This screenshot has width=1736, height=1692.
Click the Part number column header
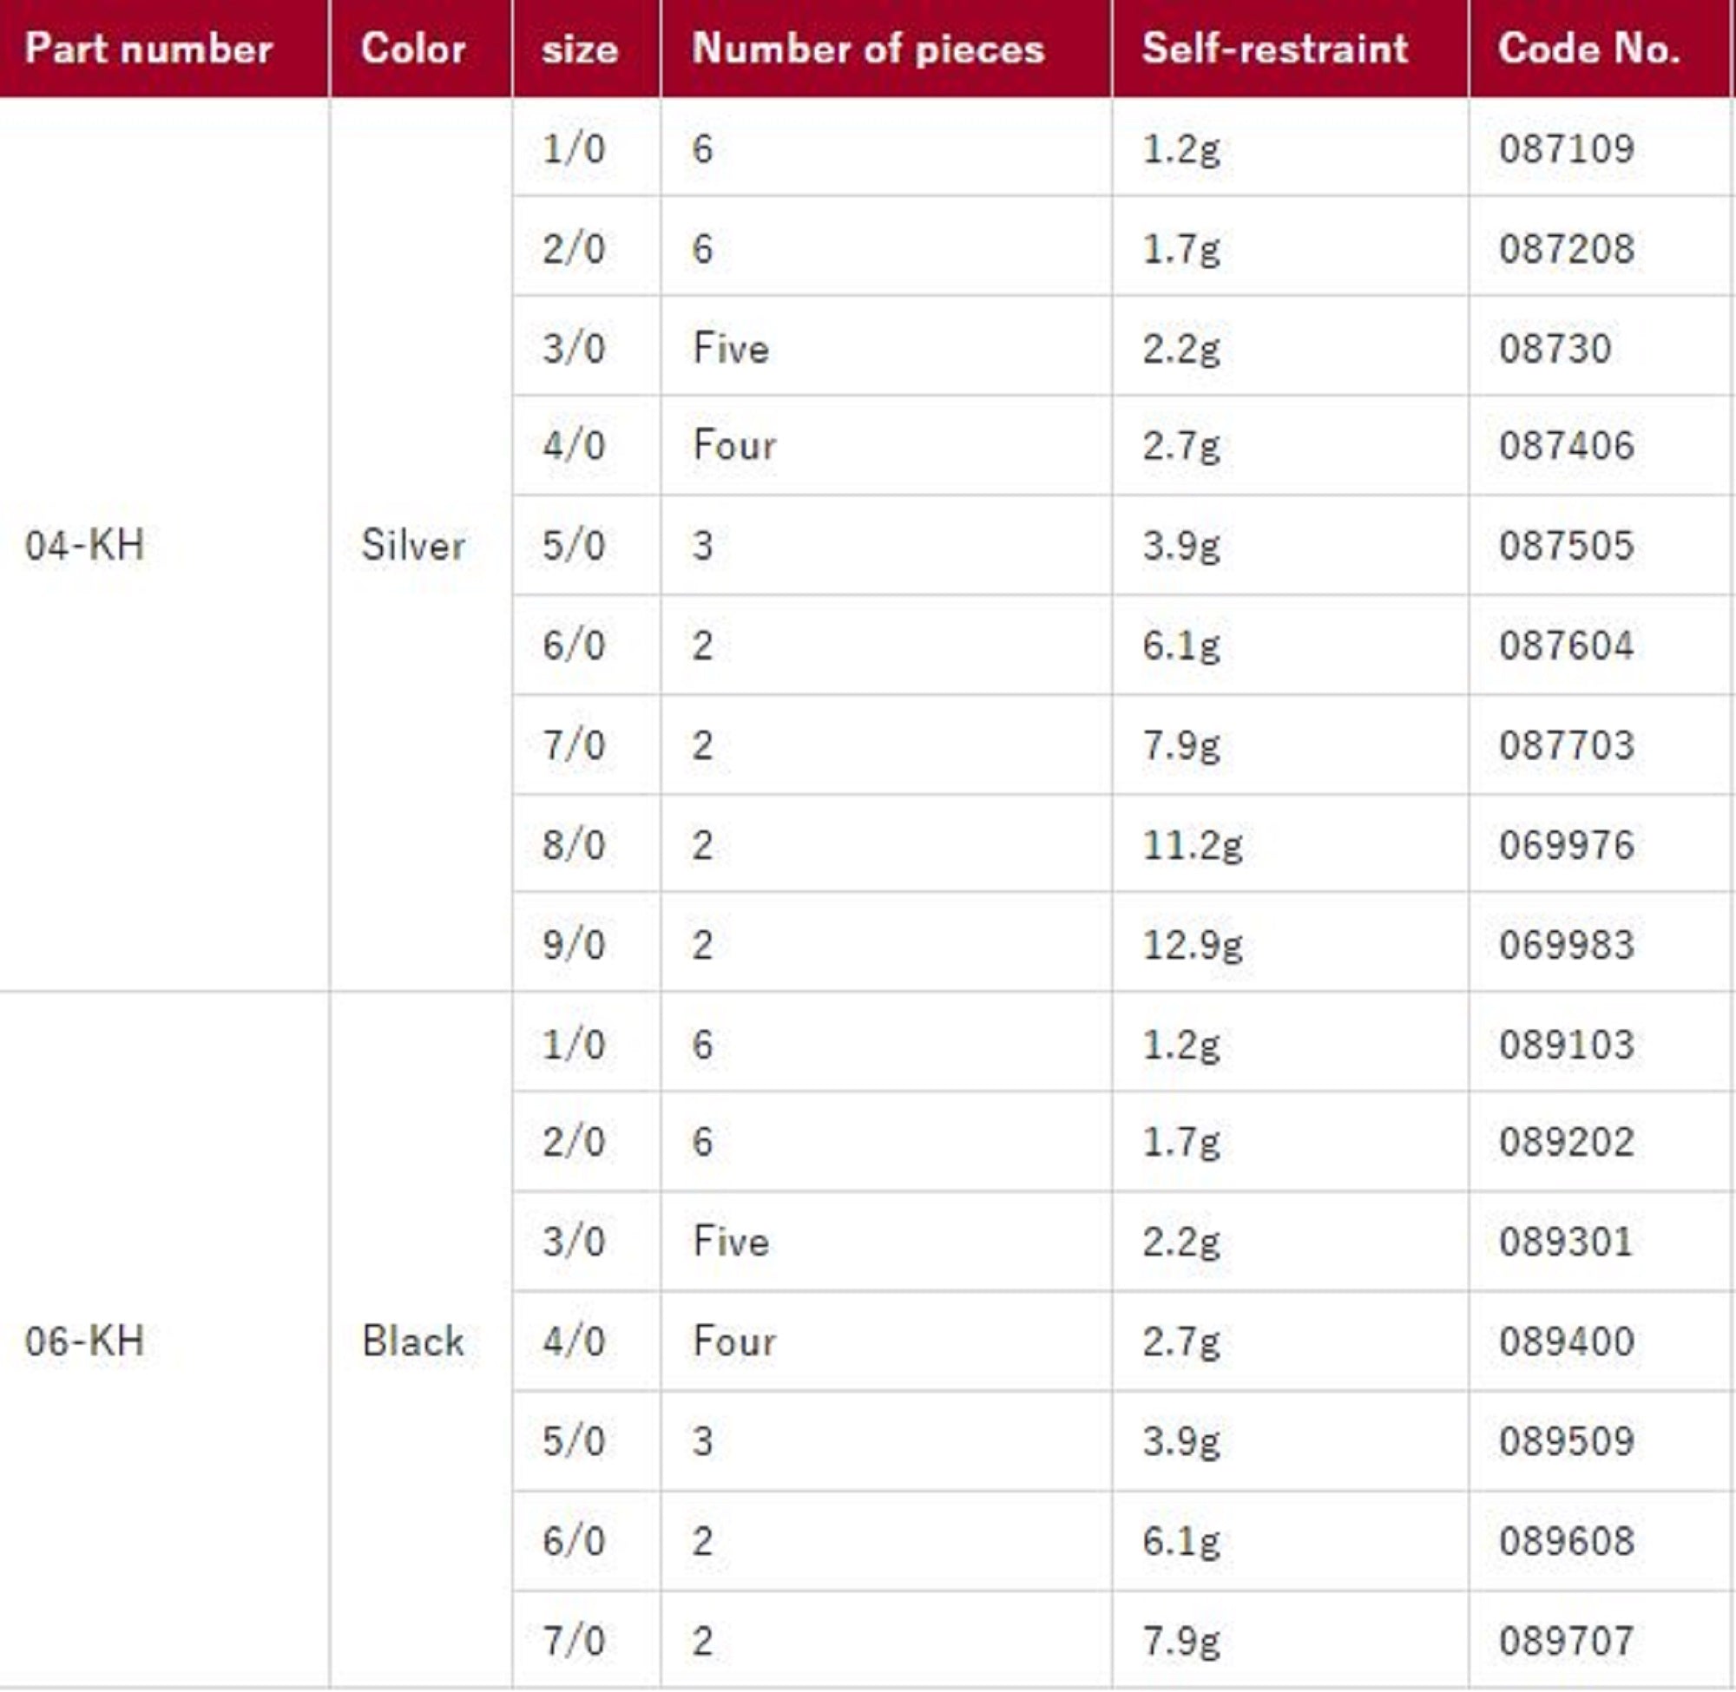pyautogui.click(x=148, y=48)
